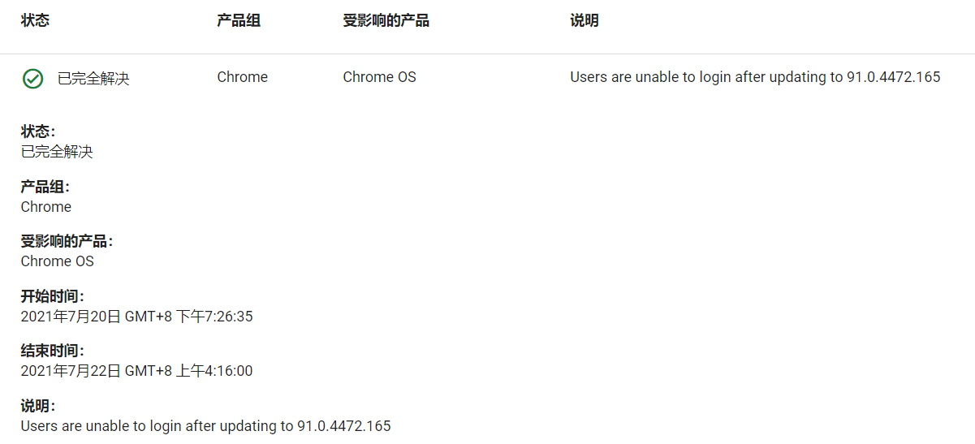Click the 开始时间: label
975x444 pixels.
pos(53,296)
